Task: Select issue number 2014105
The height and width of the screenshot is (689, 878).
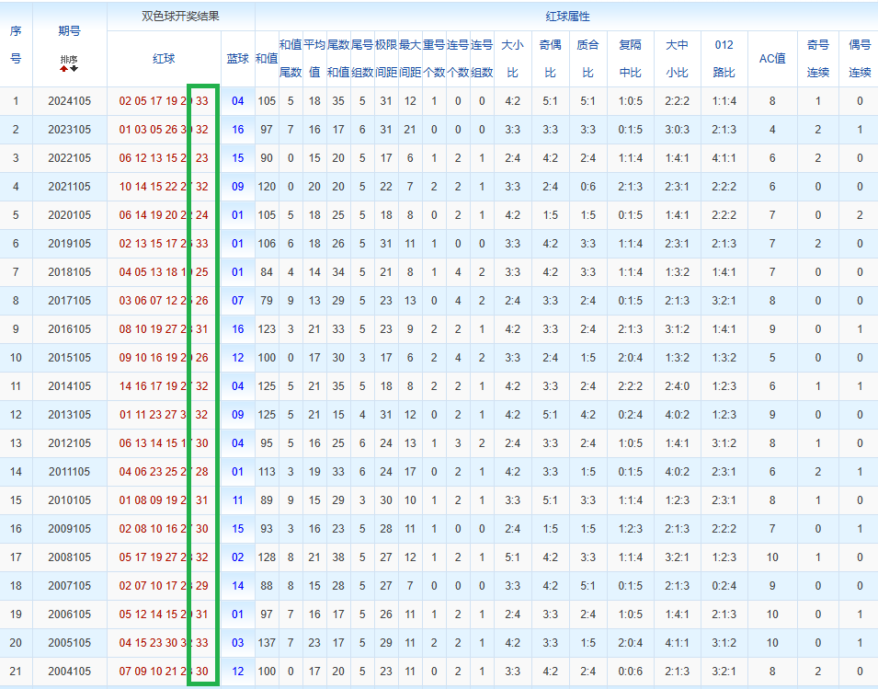Action: [x=70, y=386]
